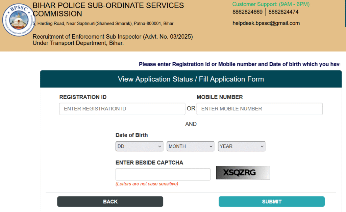Click the Customer Support hours text
The height and width of the screenshot is (212, 346).
tap(271, 4)
